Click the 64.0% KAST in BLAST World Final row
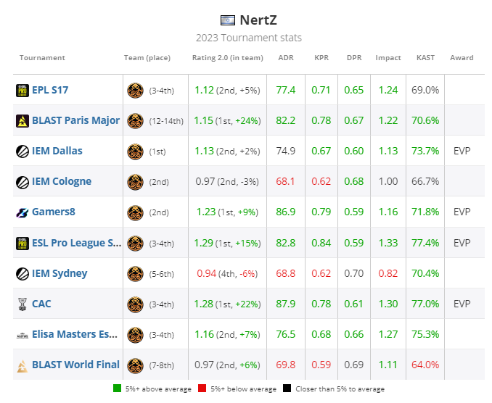The width and height of the screenshot is (492, 403). point(425,365)
